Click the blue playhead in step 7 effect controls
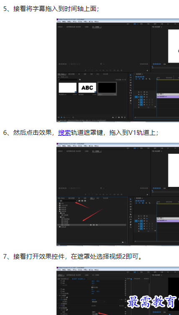This screenshot has width=179, height=315. [x=131, y=279]
